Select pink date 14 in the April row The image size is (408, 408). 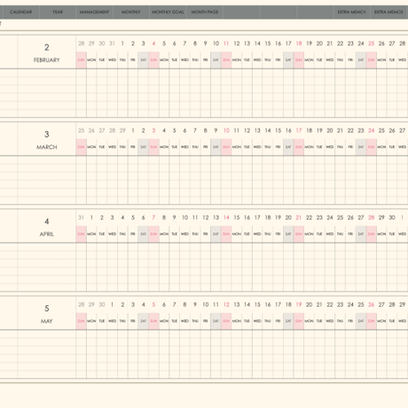tap(226, 217)
